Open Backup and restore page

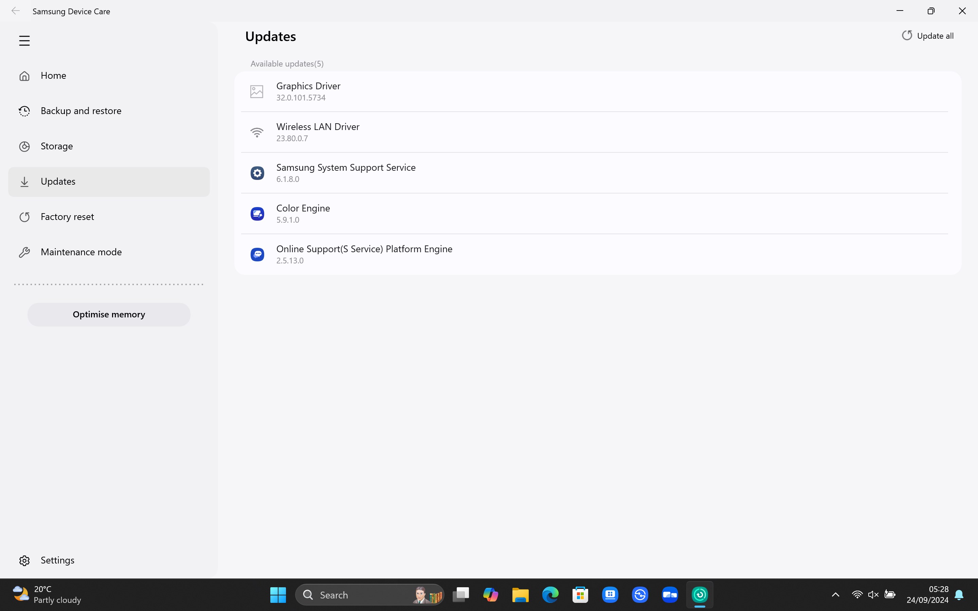coord(81,111)
